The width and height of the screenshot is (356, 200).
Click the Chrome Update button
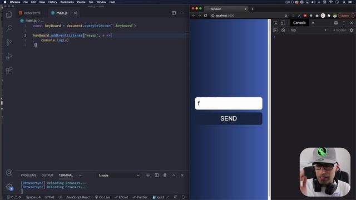tap(346, 16)
